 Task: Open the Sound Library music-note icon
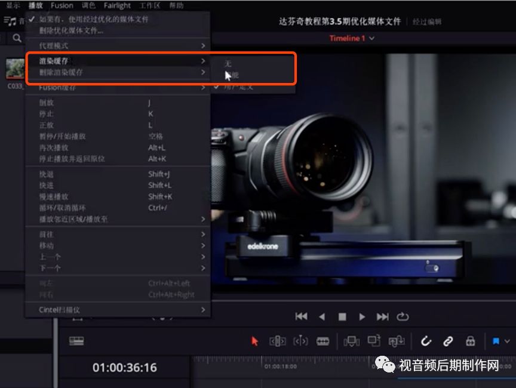click(10, 21)
